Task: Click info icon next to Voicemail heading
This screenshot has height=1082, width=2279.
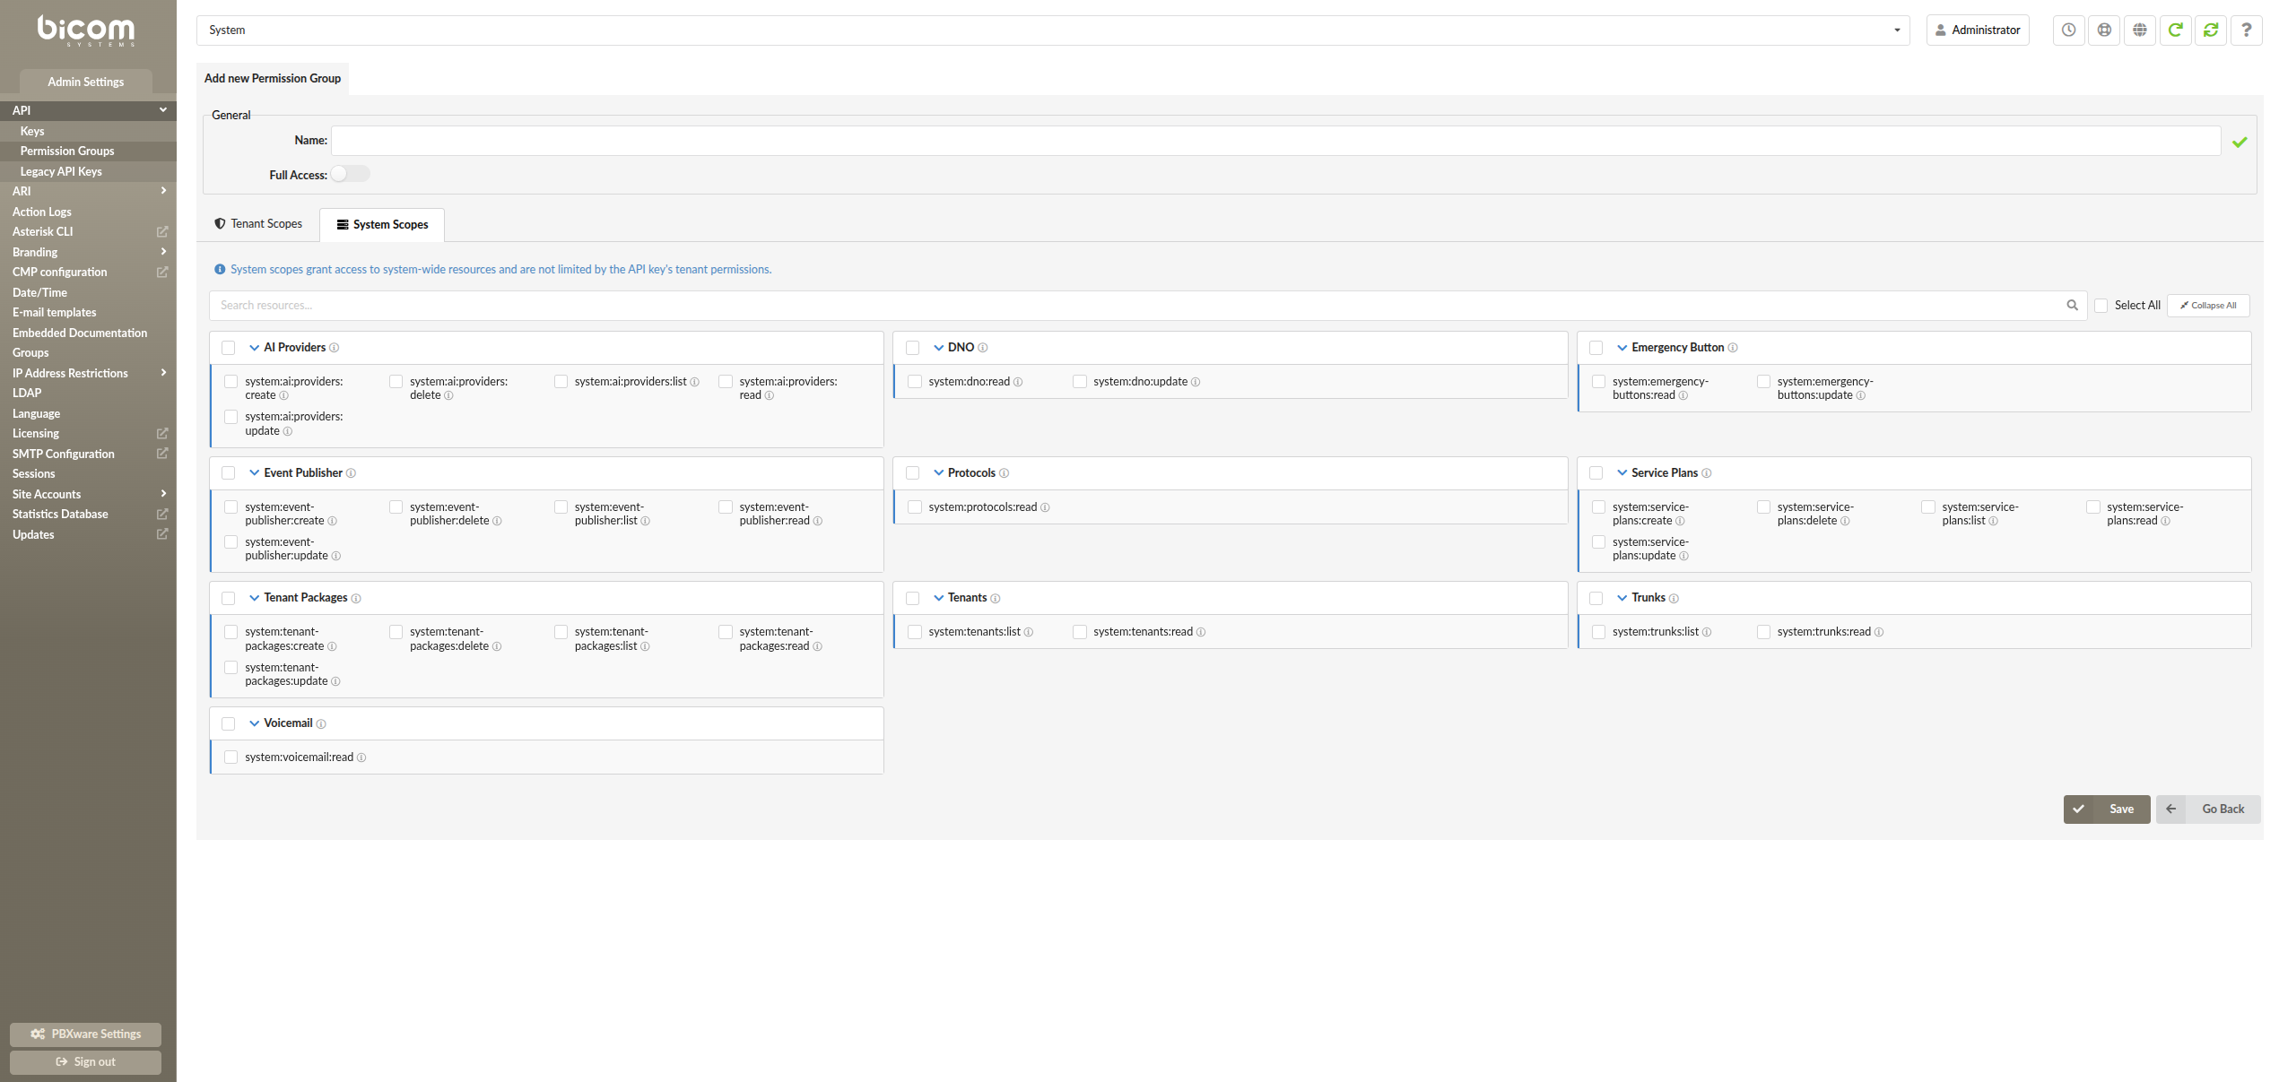Action: (x=321, y=724)
